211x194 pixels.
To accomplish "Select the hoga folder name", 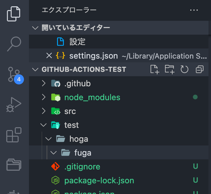I will click(79, 139).
